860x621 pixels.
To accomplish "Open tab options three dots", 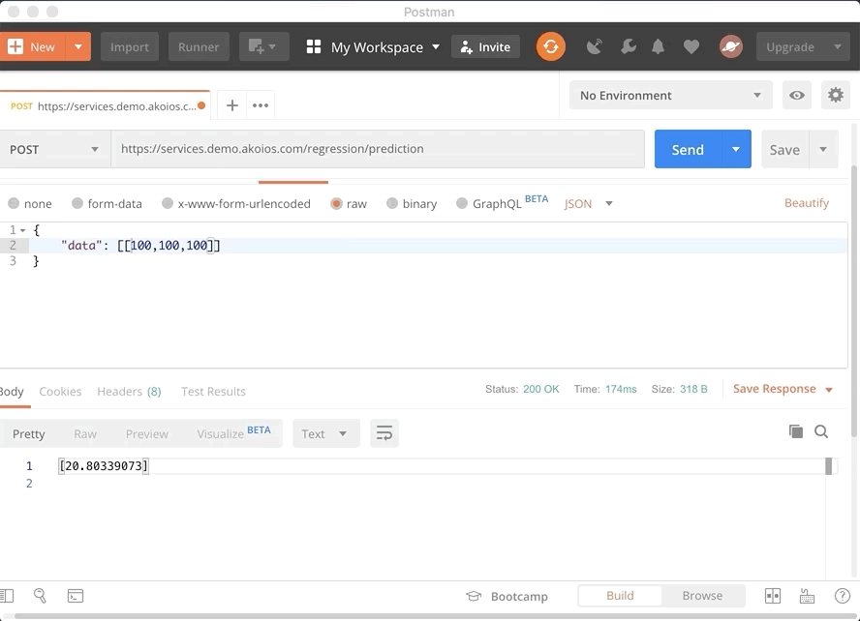I will [260, 105].
